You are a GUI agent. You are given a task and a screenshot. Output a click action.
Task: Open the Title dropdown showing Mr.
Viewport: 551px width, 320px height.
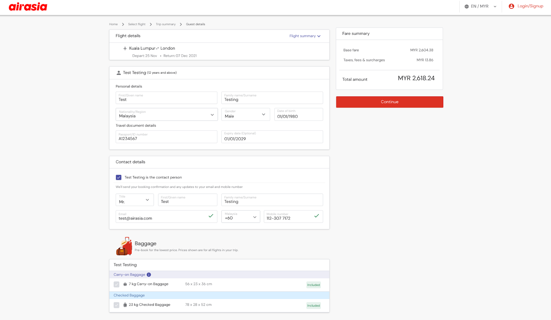[x=135, y=200]
